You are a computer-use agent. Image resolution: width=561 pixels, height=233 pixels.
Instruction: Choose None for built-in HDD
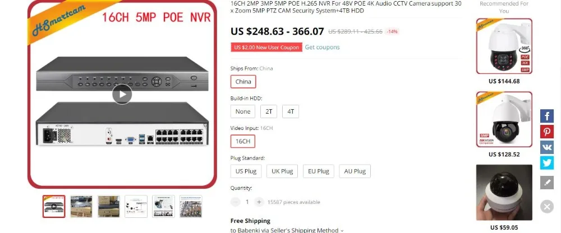243,111
